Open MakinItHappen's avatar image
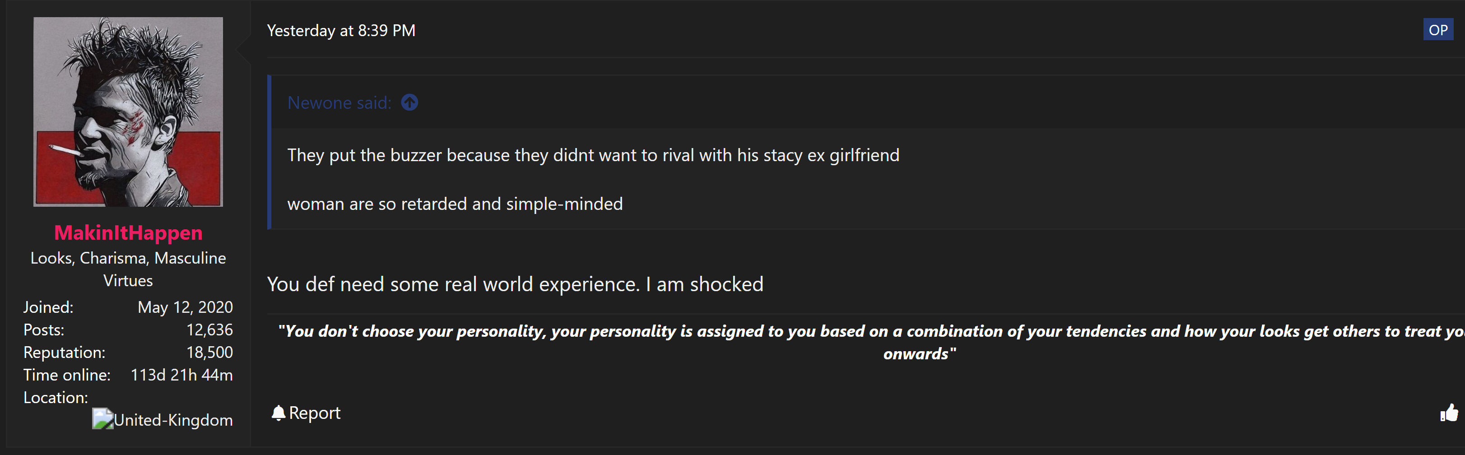This screenshot has height=455, width=1465. point(128,111)
